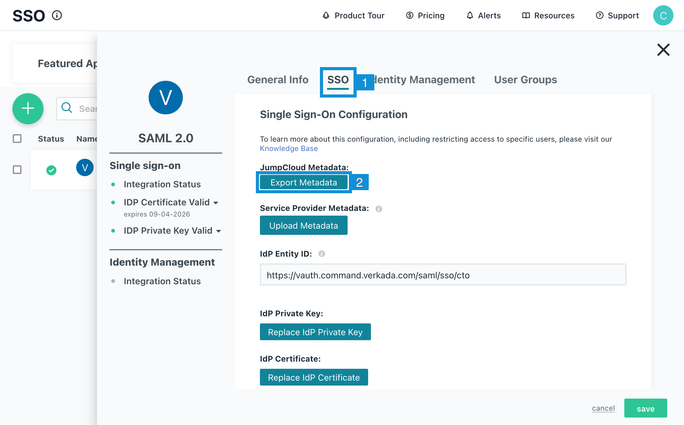Click into the IdP Entity ID field
This screenshot has height=425, width=684.
click(x=443, y=275)
